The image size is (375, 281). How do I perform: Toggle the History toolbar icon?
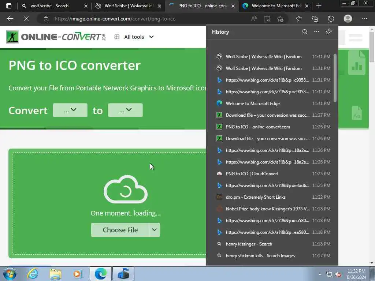331,19
